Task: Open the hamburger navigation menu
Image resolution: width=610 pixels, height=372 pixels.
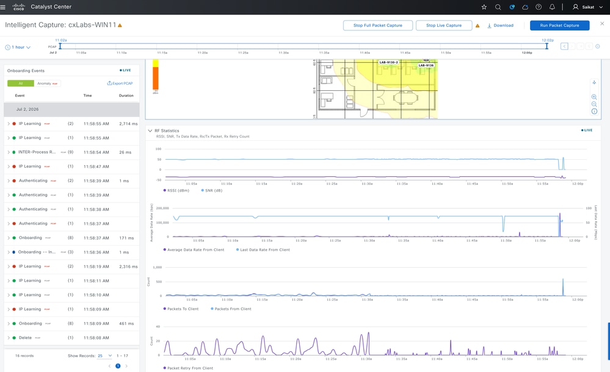Action: pos(2,7)
